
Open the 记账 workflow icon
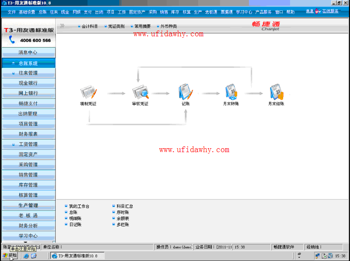point(185,92)
